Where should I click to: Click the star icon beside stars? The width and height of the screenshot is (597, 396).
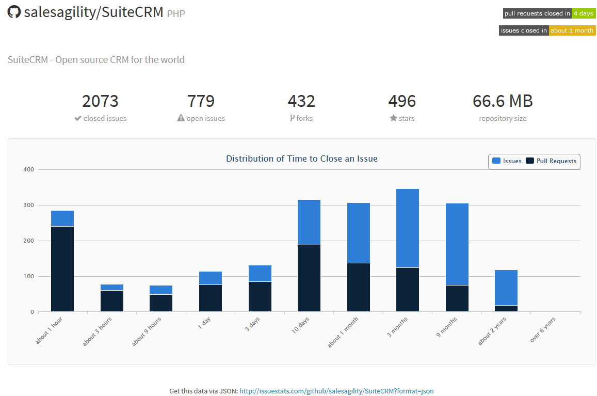(393, 118)
